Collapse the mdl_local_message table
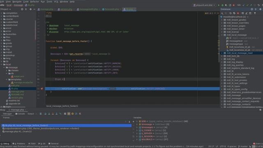Viewport: 263px width, 148px height. (x=222, y=35)
